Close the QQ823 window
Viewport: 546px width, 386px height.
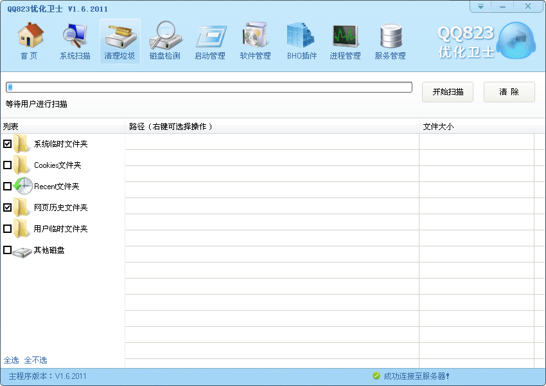tap(528, 6)
